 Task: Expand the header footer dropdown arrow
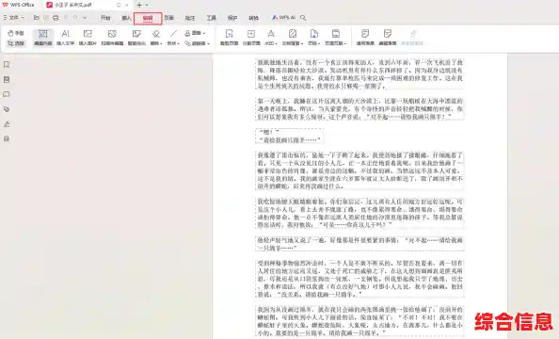pos(345,43)
